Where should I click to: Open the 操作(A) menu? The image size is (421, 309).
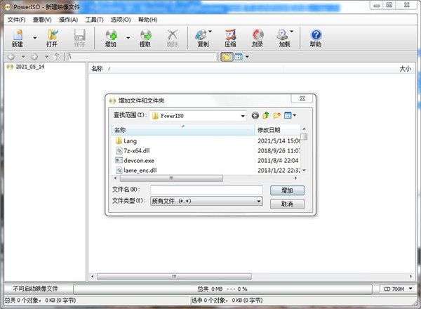click(69, 20)
